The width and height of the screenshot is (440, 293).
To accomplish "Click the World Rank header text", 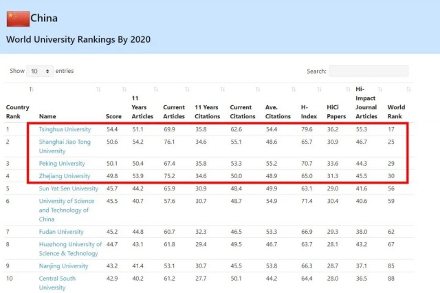I will tap(396, 111).
